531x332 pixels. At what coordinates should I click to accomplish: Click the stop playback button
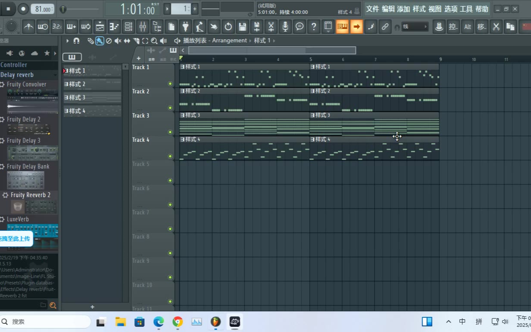tap(8, 9)
